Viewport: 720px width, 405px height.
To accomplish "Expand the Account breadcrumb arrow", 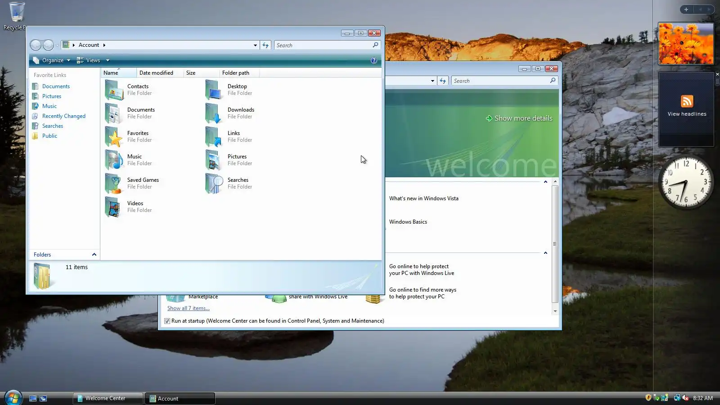I will point(104,45).
